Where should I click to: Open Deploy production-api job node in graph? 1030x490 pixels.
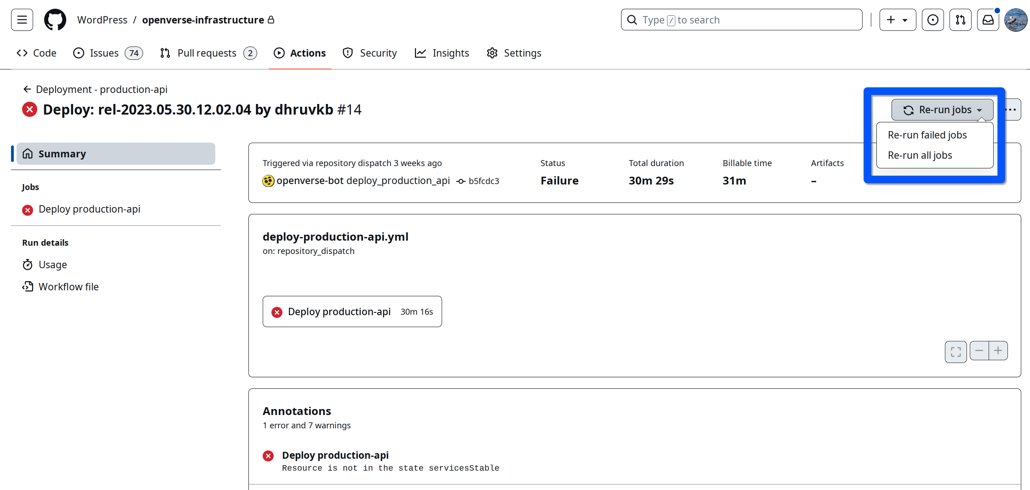tap(352, 311)
